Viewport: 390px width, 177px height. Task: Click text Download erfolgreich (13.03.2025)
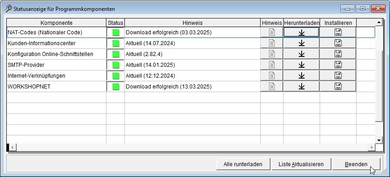coord(169,87)
